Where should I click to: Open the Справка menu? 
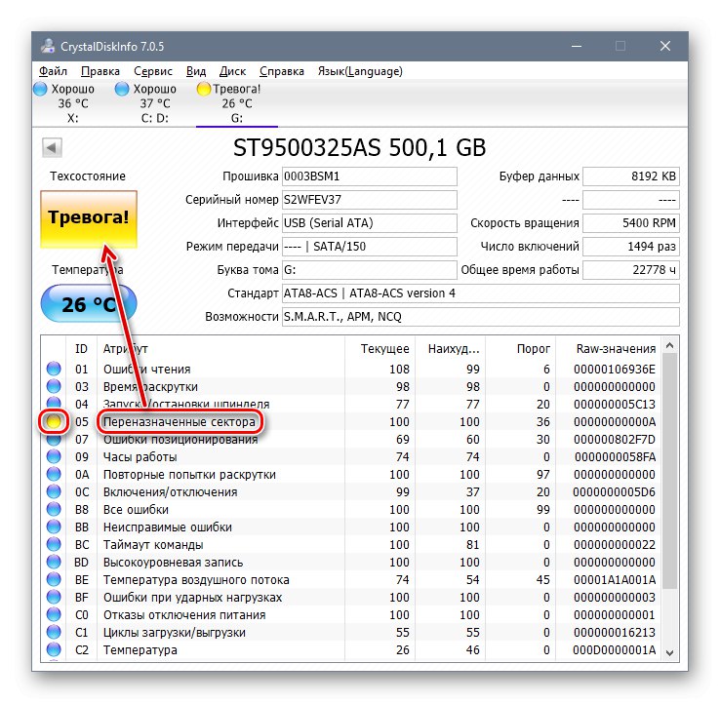(x=282, y=71)
